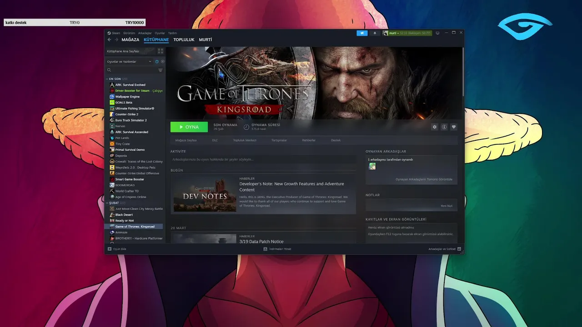Viewport: 582px width, 327px height.
Task: Open the Mağaza Sayfası link
Action: point(186,140)
